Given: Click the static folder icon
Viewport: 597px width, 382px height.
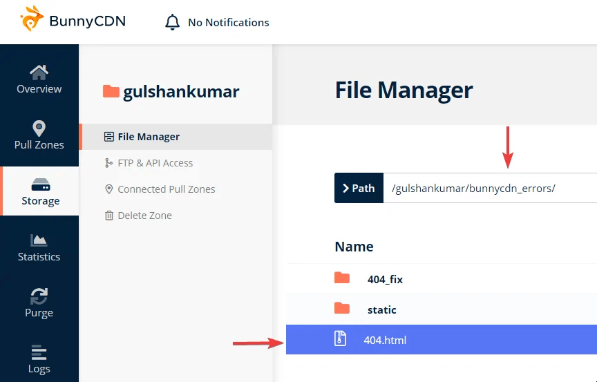Looking at the screenshot, I should pyautogui.click(x=341, y=309).
